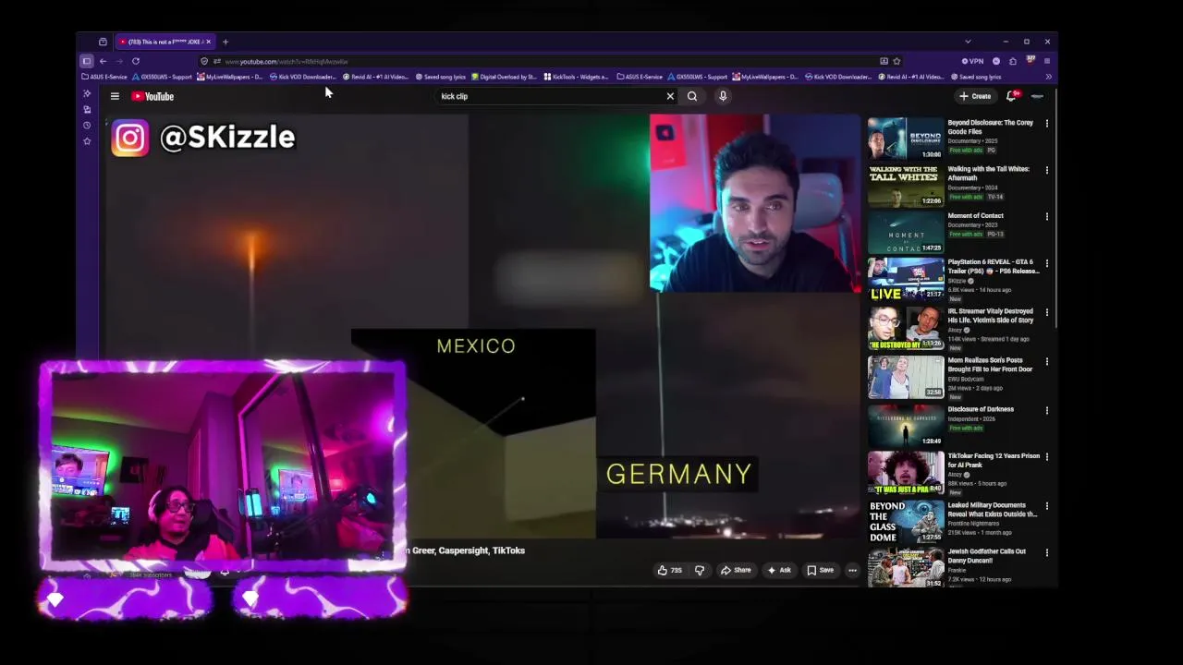1183x665 pixels.
Task: Open the YouTube account avatar menu
Action: [1037, 96]
